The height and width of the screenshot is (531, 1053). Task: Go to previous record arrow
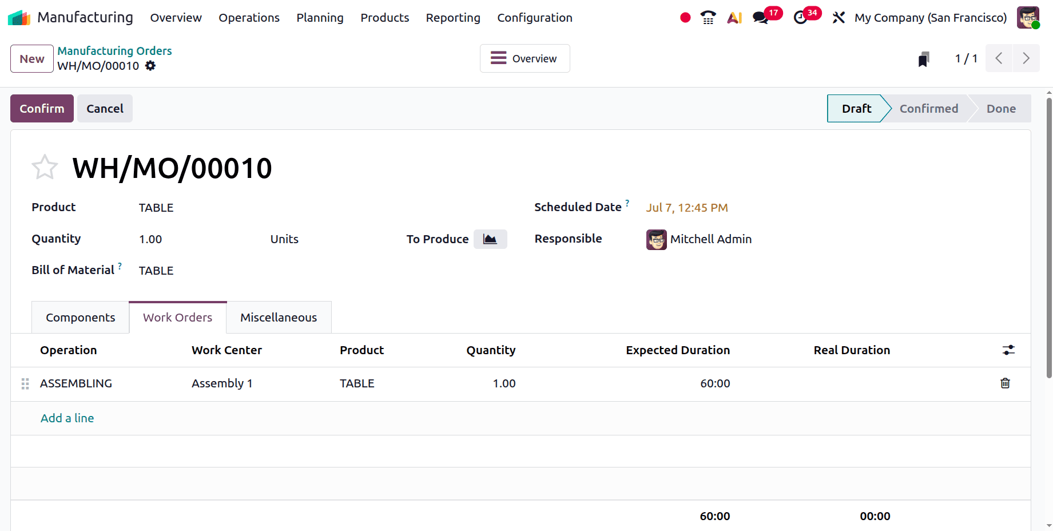pos(999,58)
